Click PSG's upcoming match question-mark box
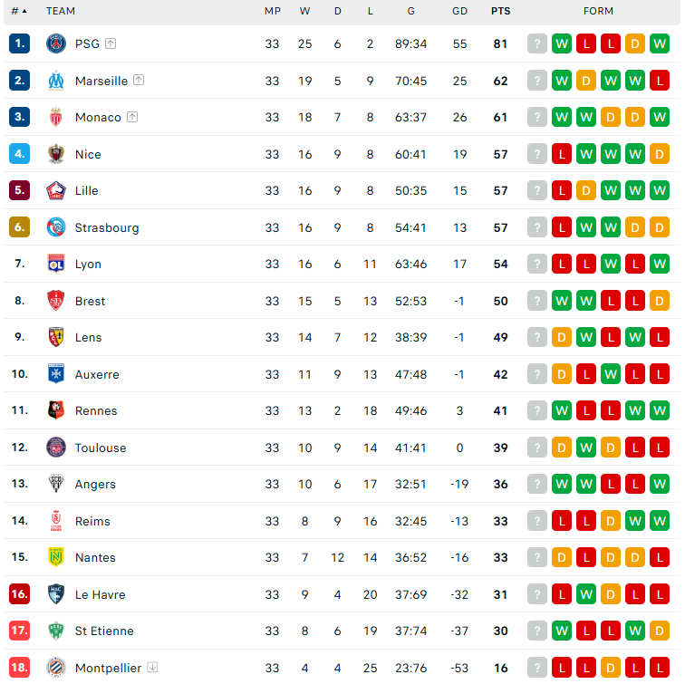The width and height of the screenshot is (685, 684). click(x=537, y=43)
